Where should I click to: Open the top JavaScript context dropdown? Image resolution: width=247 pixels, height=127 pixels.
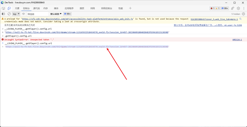[16, 14]
